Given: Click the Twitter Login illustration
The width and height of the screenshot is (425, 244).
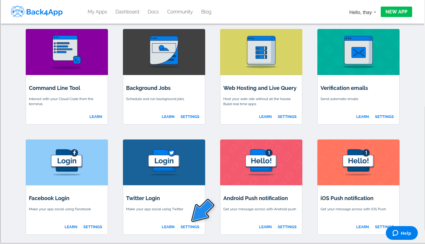Looking at the screenshot, I should [x=164, y=162].
